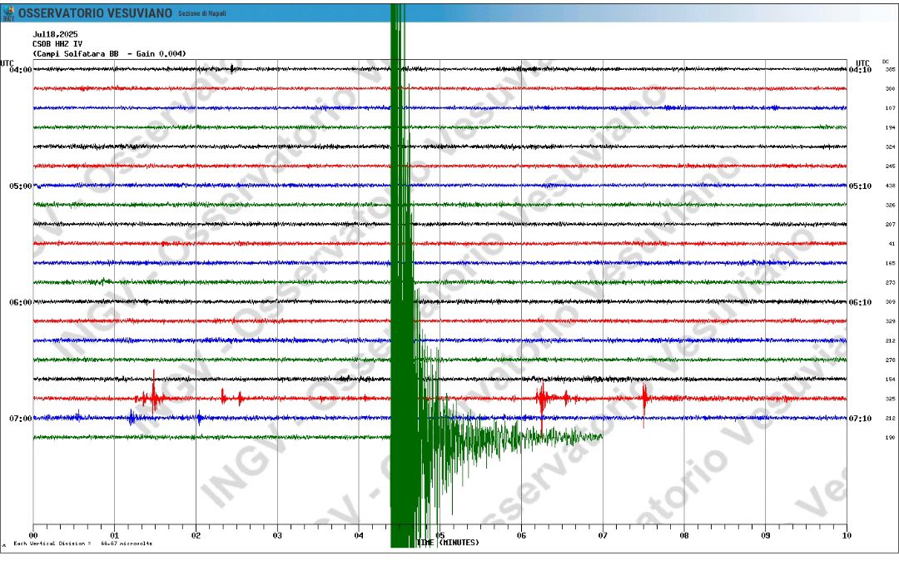
Task: Click the DC value 207
Action: tap(890, 225)
